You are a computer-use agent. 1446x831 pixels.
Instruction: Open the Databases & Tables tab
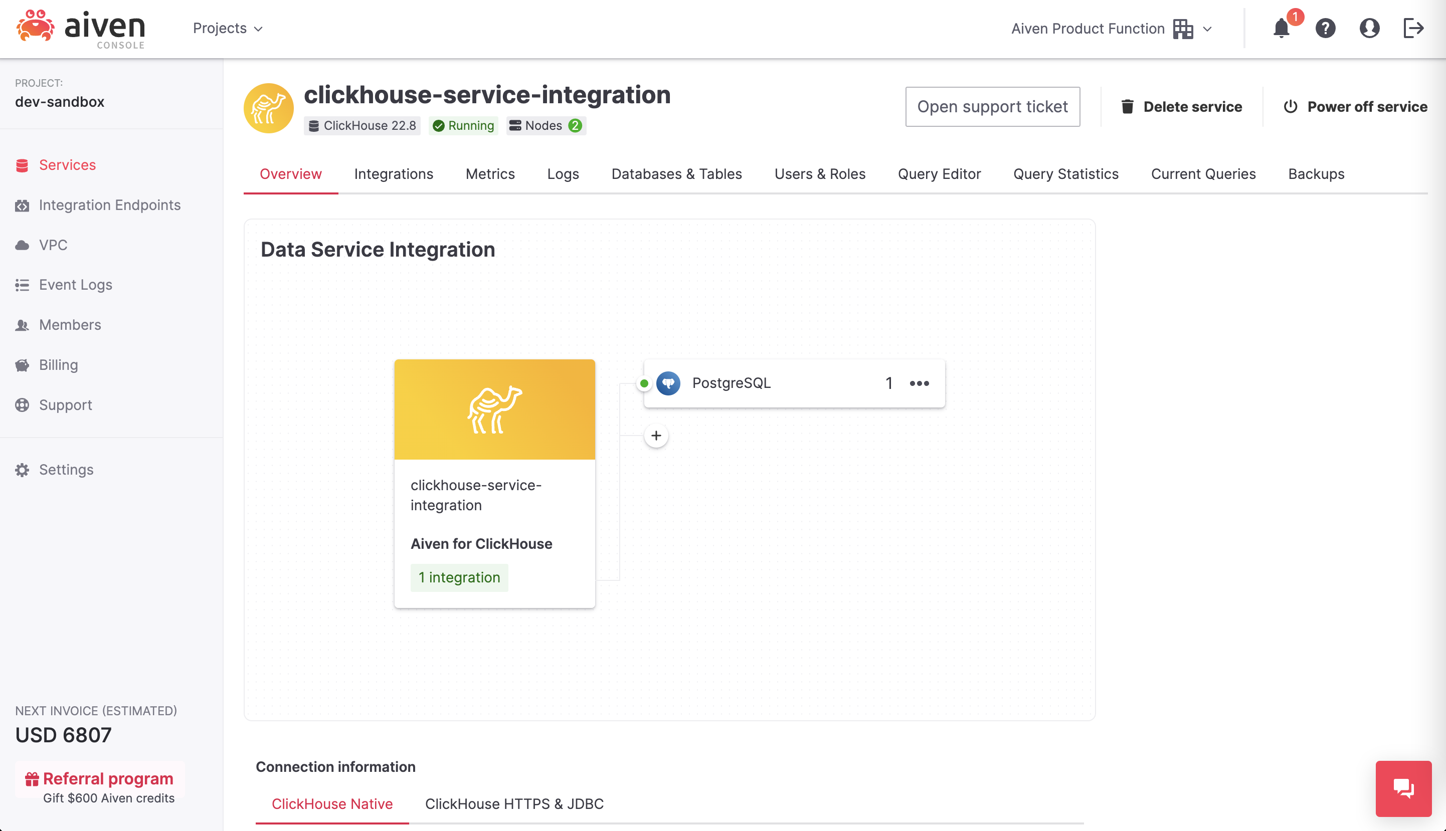pos(676,174)
